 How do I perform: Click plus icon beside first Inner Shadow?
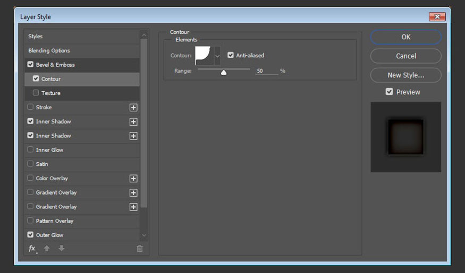(133, 121)
